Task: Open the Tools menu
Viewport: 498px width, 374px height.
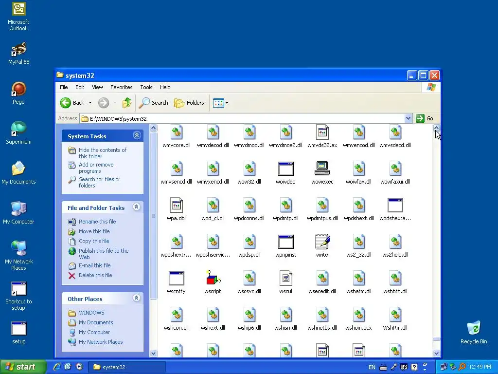Action: (146, 87)
